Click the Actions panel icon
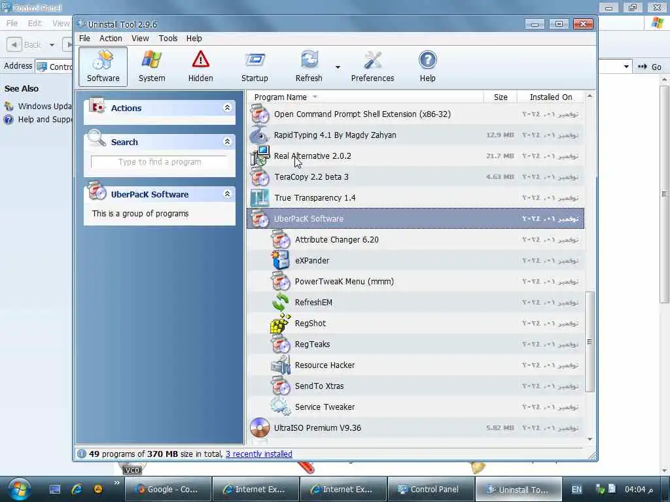 click(97, 106)
